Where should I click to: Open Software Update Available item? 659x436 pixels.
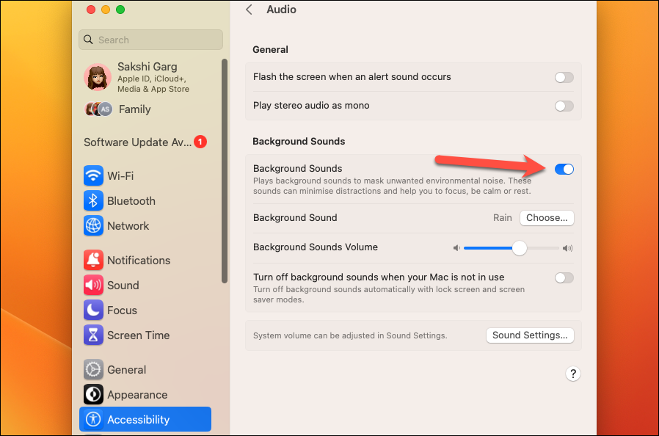tap(145, 142)
